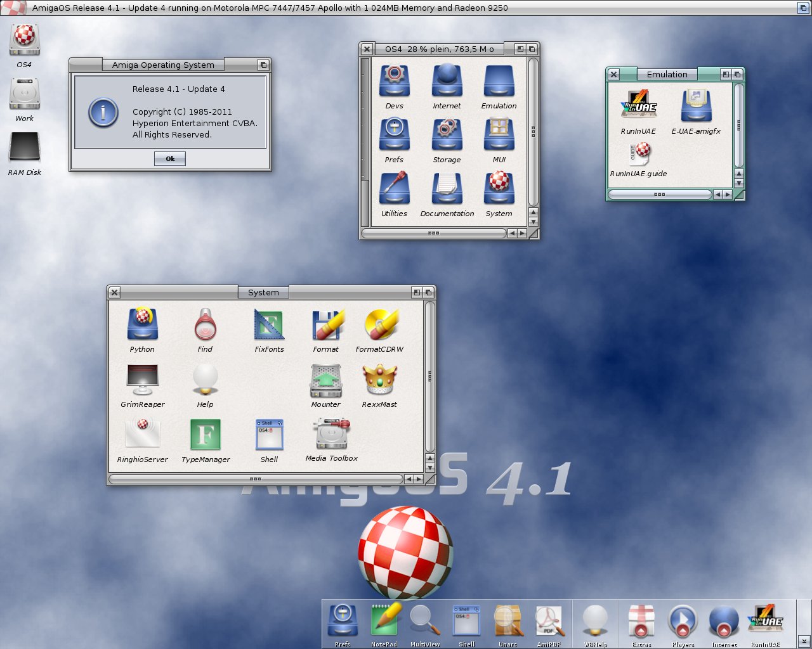Click screen depth gadget on Workbench title bar
Image resolution: width=812 pixels, height=649 pixels.
tap(802, 8)
